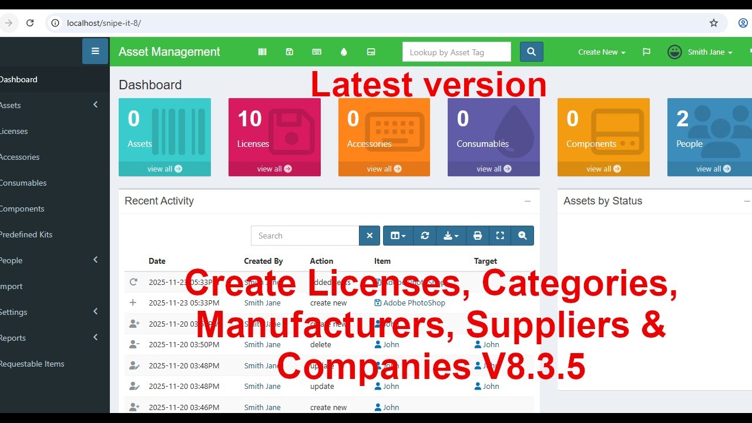View all on the Components card
752x423 pixels.
click(603, 169)
